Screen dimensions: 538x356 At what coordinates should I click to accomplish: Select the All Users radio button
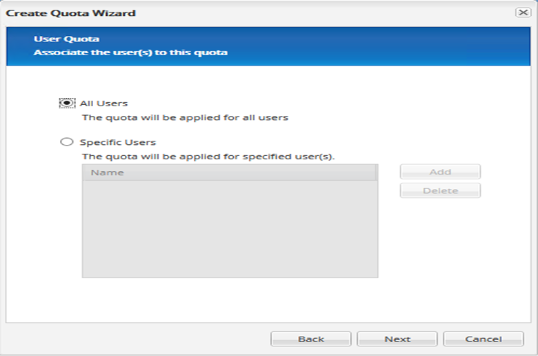[x=67, y=103]
